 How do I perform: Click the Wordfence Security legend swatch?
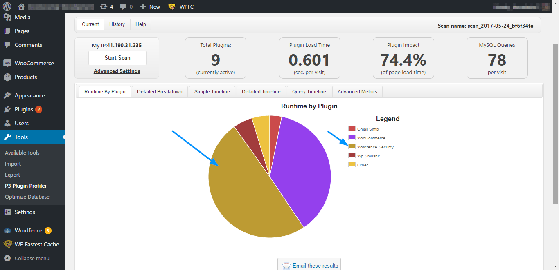click(352, 147)
